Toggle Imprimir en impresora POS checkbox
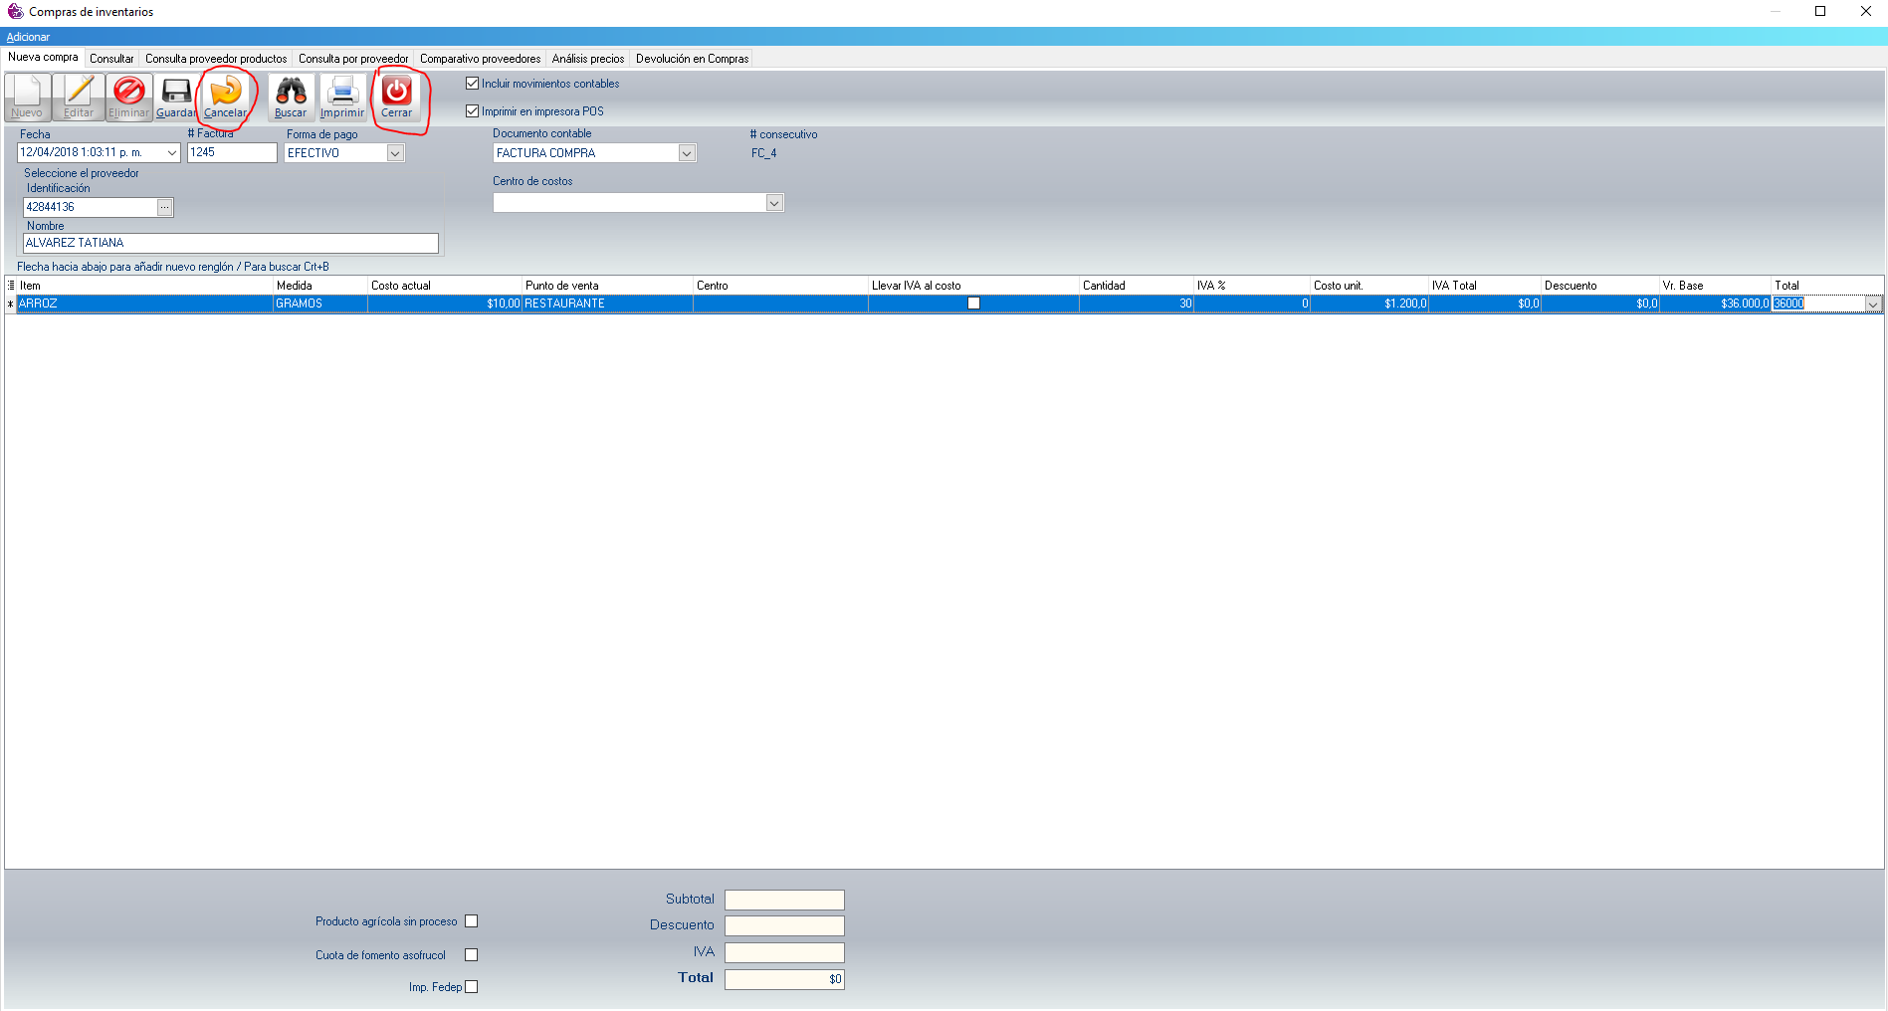The image size is (1888, 1011). click(x=473, y=111)
